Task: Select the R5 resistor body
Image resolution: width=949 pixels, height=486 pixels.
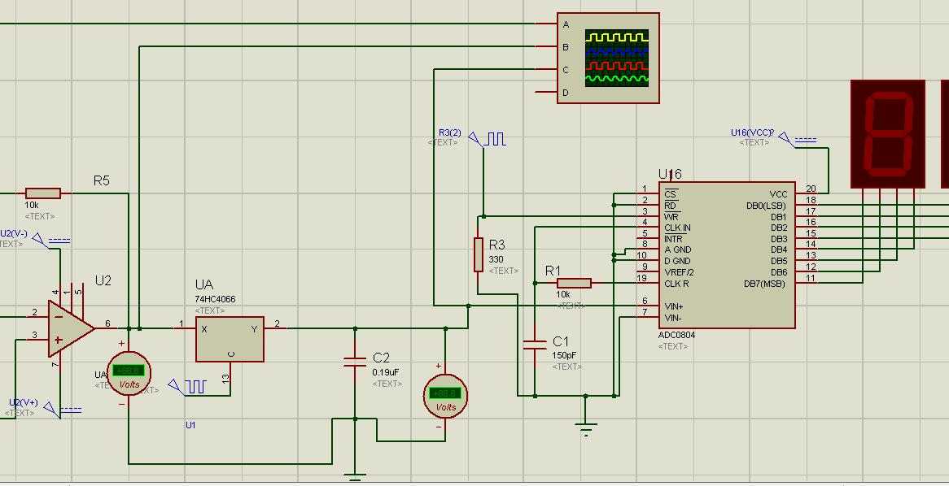Action: tap(43, 193)
